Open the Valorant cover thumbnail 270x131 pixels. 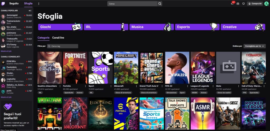click(x=75, y=113)
